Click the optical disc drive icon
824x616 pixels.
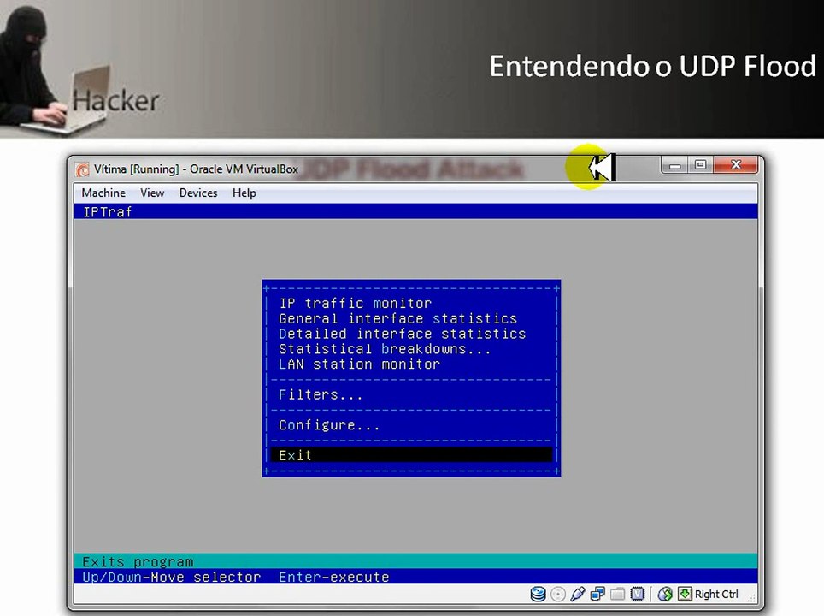(x=558, y=595)
